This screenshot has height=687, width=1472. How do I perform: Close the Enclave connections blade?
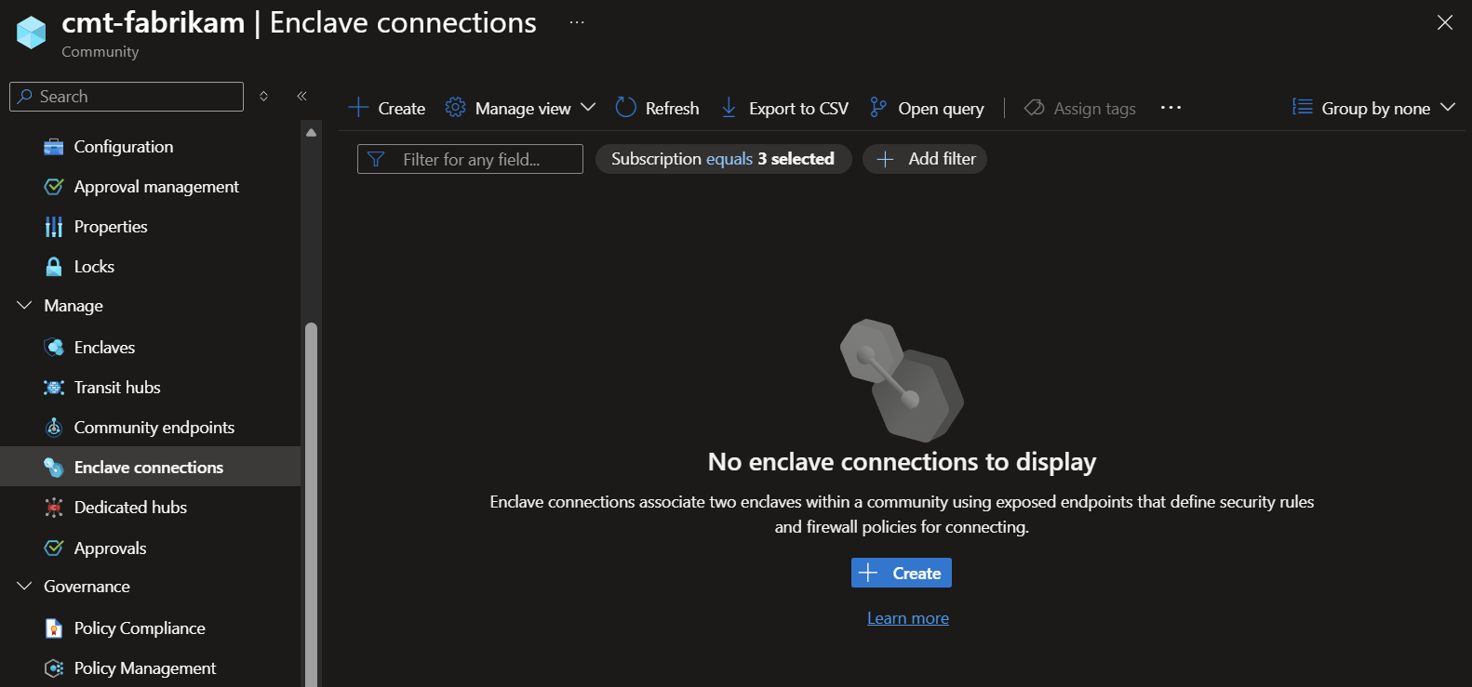1445,22
